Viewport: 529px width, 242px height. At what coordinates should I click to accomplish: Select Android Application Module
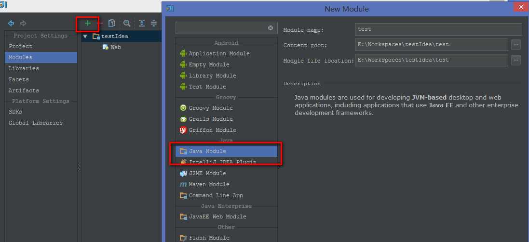coord(226,53)
